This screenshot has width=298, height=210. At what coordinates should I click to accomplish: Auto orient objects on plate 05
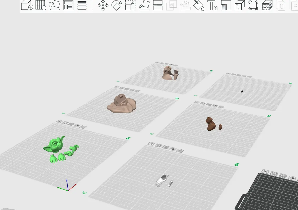pos(203,104)
